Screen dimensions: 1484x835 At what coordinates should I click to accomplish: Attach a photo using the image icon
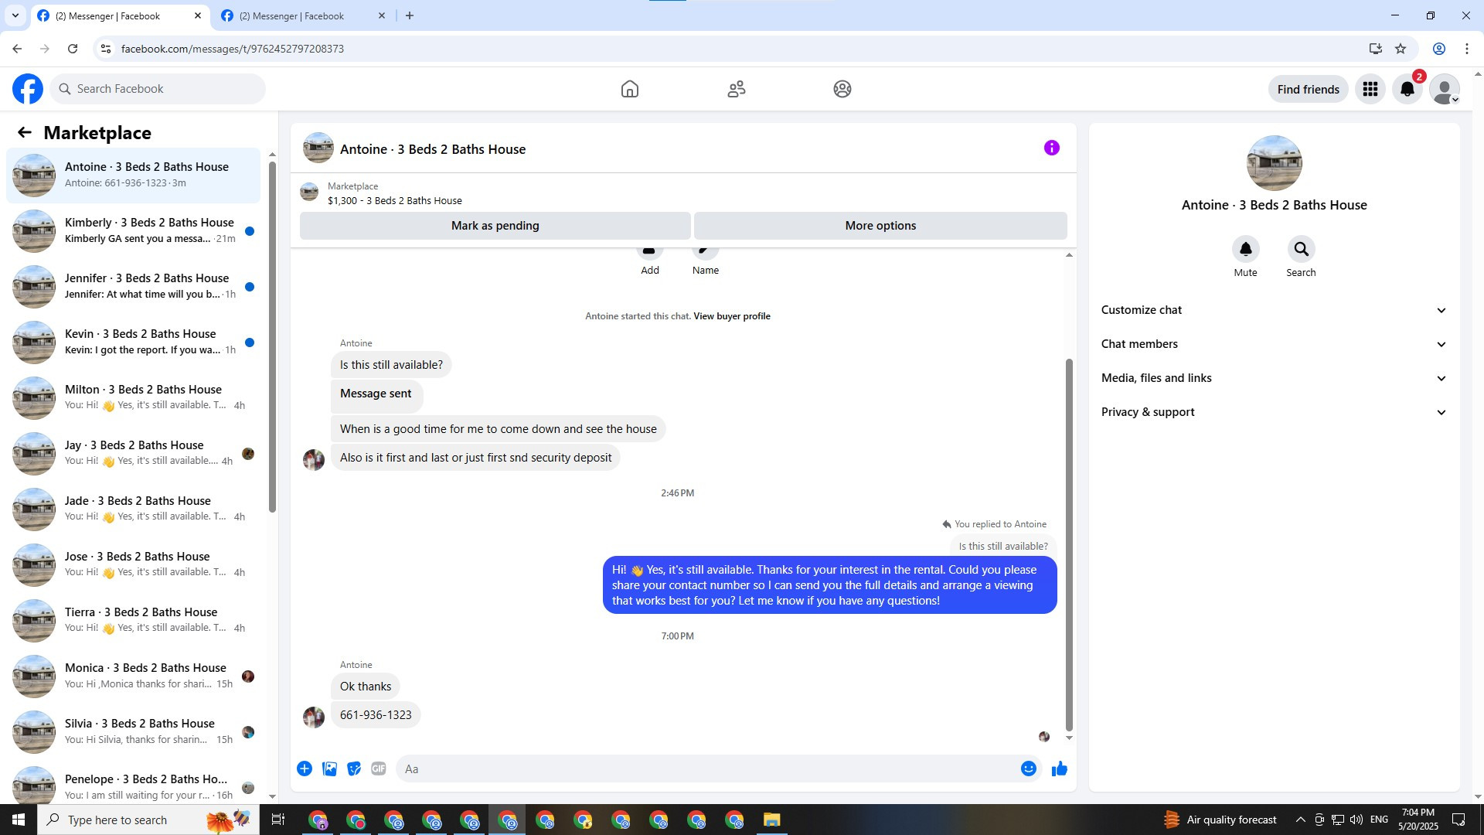click(329, 769)
